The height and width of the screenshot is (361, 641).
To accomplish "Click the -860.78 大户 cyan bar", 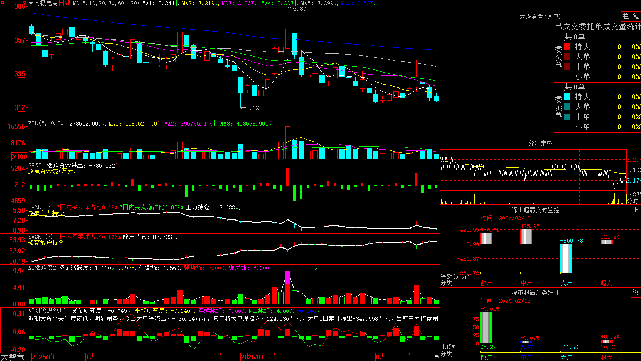I will pyautogui.click(x=566, y=259).
